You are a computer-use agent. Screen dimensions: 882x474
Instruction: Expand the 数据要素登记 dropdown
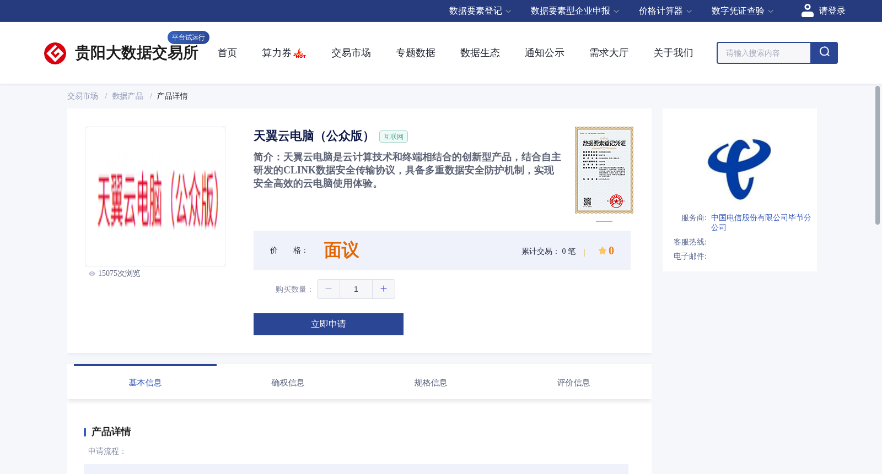pos(480,11)
